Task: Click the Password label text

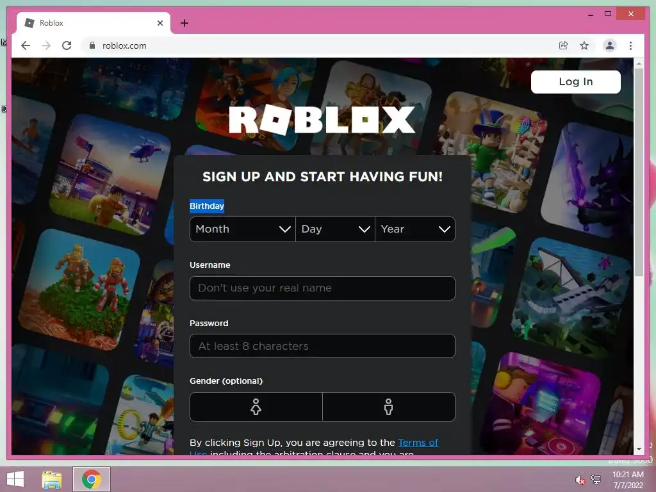Action: coord(209,324)
